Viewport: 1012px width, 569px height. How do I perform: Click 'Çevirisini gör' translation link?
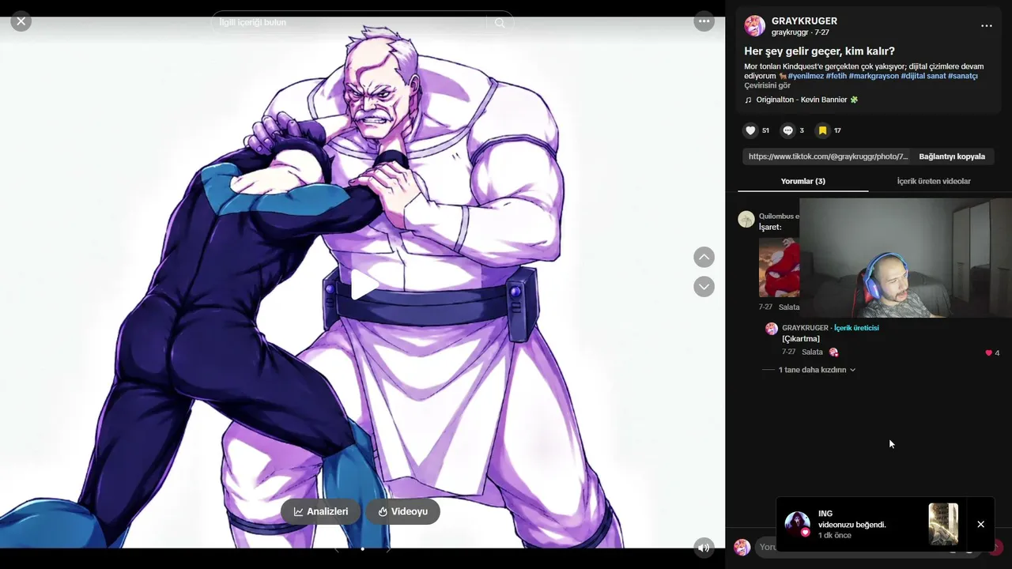[x=767, y=86]
